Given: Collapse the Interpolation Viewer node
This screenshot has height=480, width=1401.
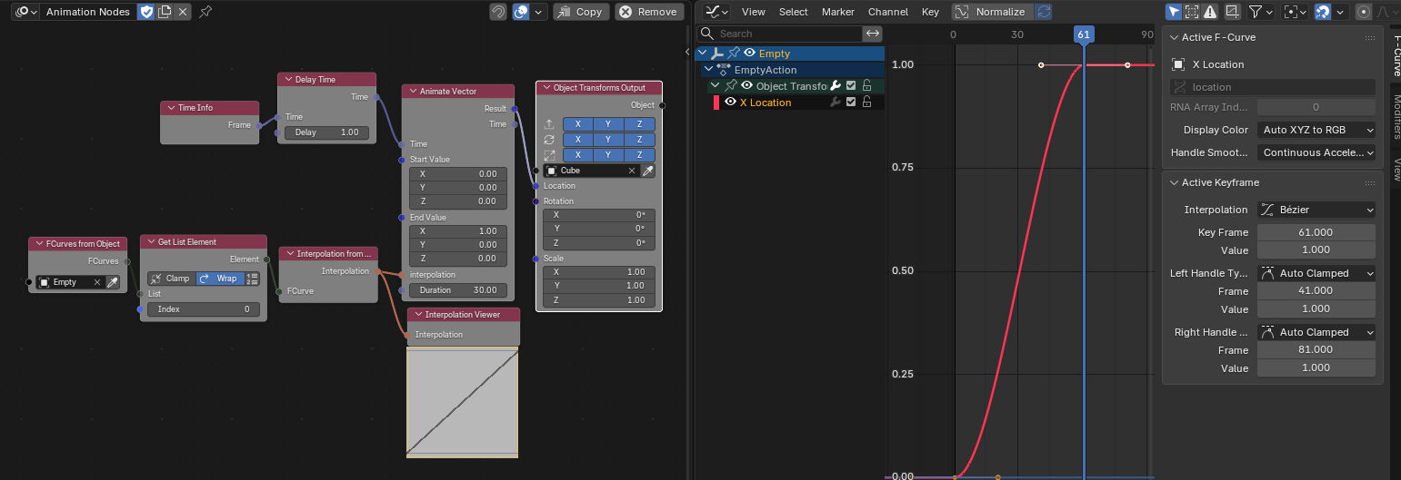Looking at the screenshot, I should click(416, 315).
